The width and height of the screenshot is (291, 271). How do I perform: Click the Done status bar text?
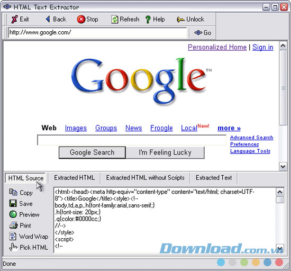10,264
